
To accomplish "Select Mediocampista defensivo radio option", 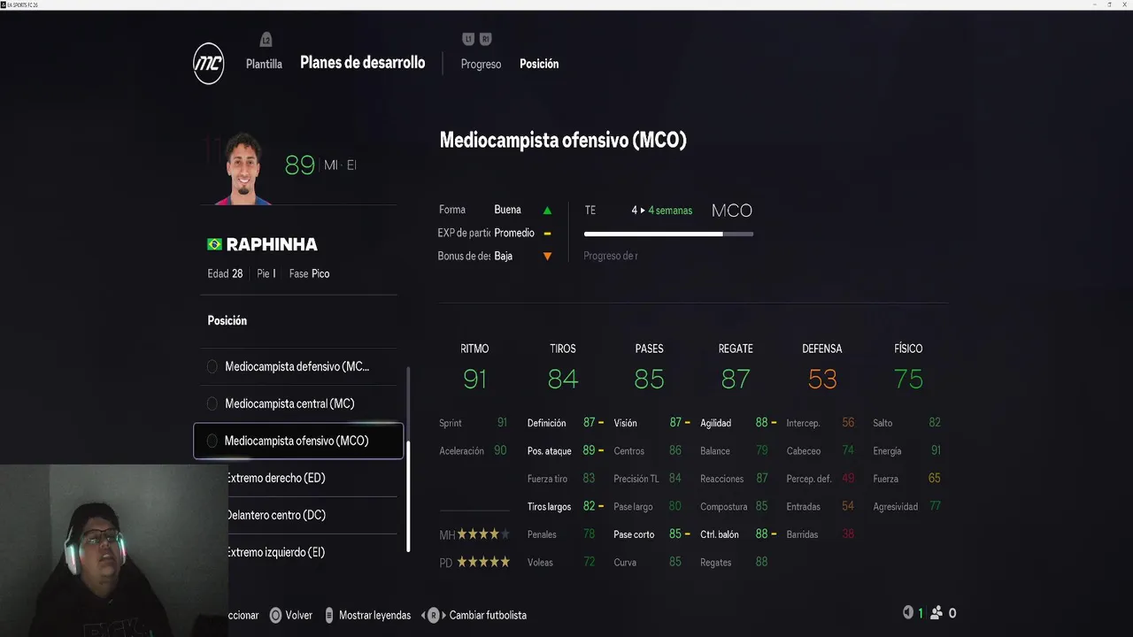I will (x=212, y=366).
